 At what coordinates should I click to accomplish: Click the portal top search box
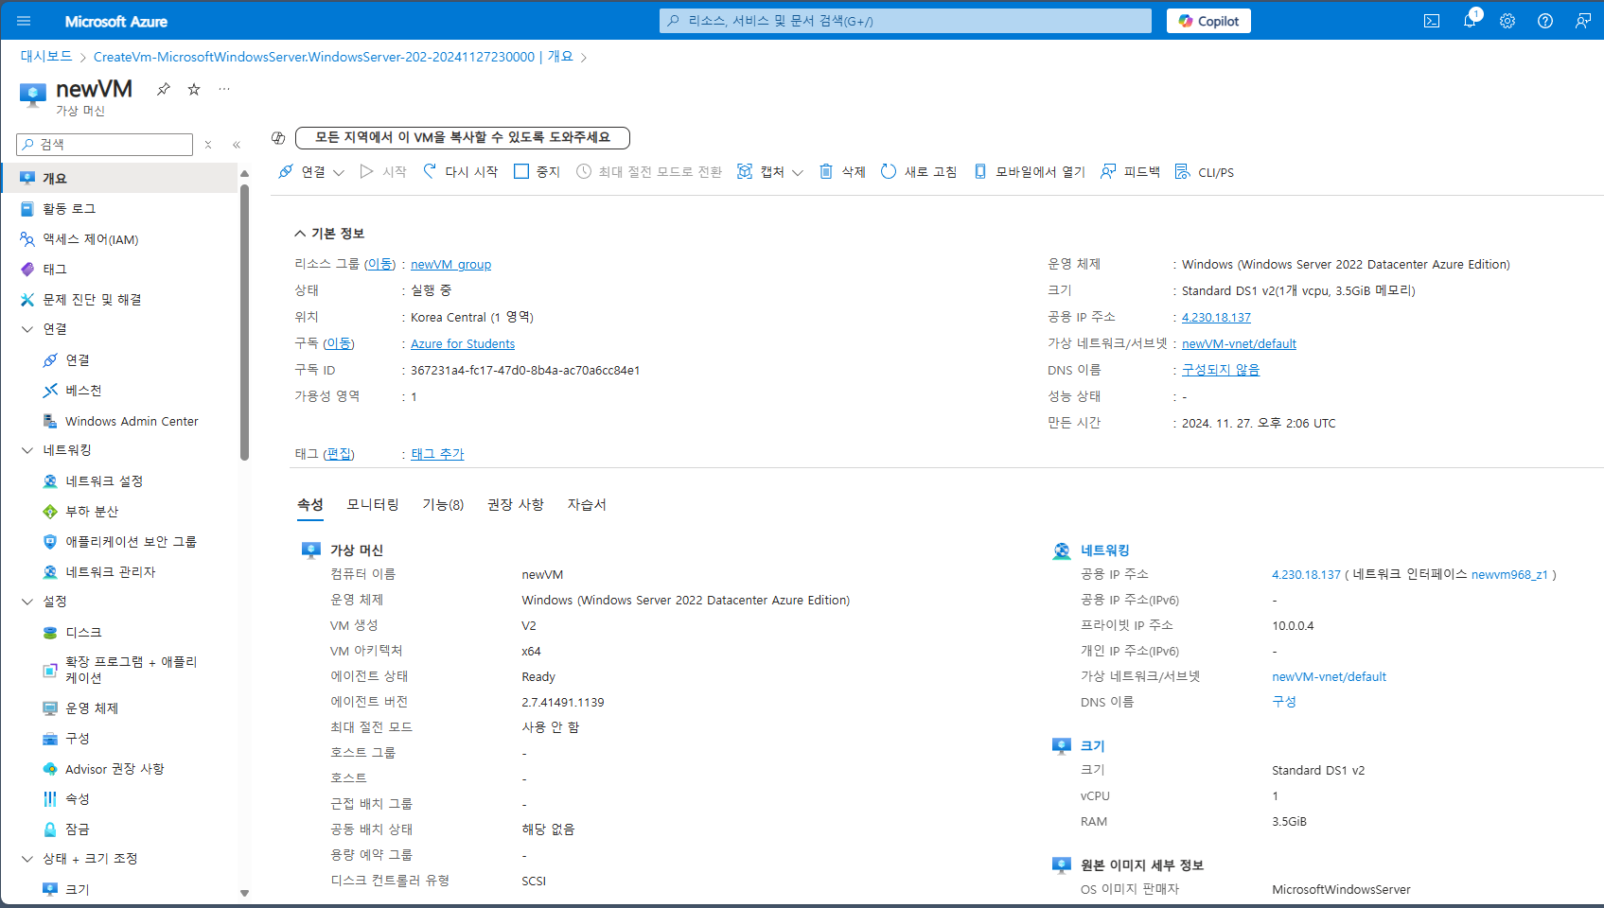(x=906, y=21)
